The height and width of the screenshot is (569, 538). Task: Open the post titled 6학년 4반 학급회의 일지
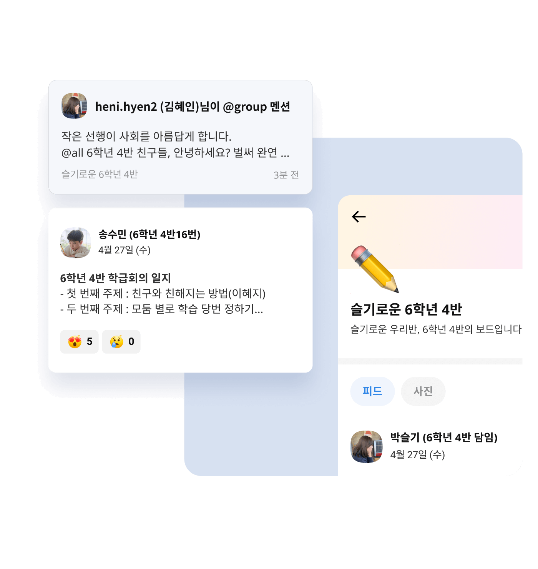pyautogui.click(x=115, y=278)
